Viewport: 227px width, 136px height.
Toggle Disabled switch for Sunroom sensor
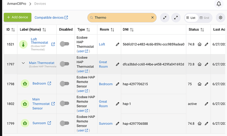(x=64, y=123)
